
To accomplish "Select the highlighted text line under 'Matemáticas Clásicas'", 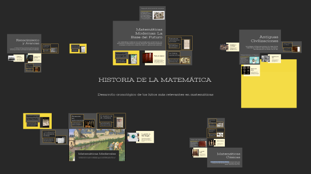I will pyautogui.click(x=220, y=162).
